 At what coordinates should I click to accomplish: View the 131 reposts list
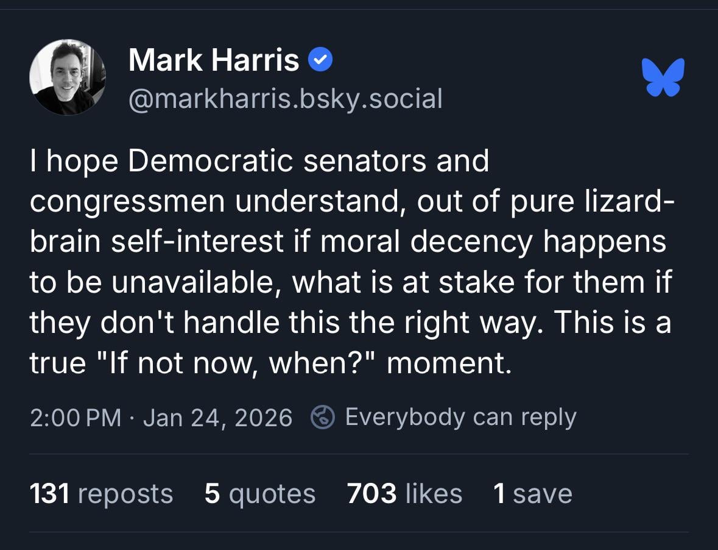click(101, 493)
